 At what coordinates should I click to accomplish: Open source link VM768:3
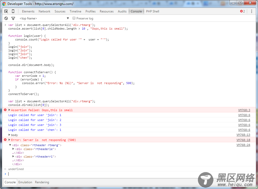click(244, 110)
